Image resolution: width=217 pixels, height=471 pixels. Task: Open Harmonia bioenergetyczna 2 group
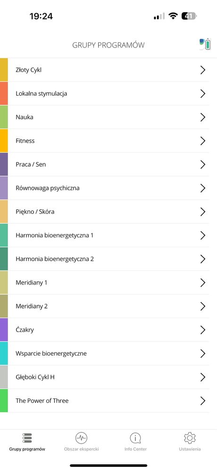tap(108, 259)
